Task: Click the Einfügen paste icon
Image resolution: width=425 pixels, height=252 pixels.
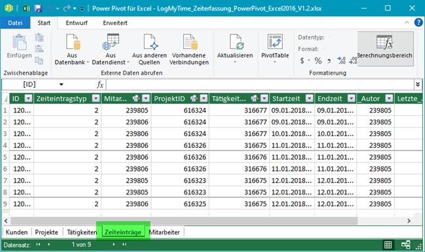Action: point(20,43)
